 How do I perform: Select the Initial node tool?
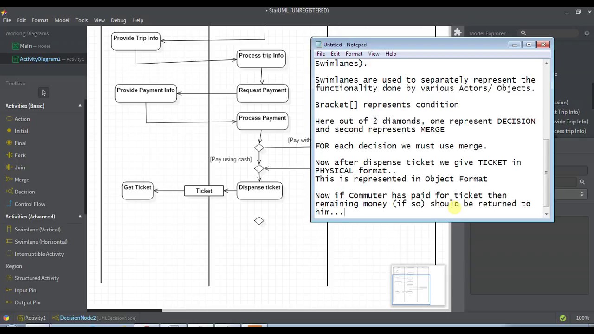coord(21,131)
